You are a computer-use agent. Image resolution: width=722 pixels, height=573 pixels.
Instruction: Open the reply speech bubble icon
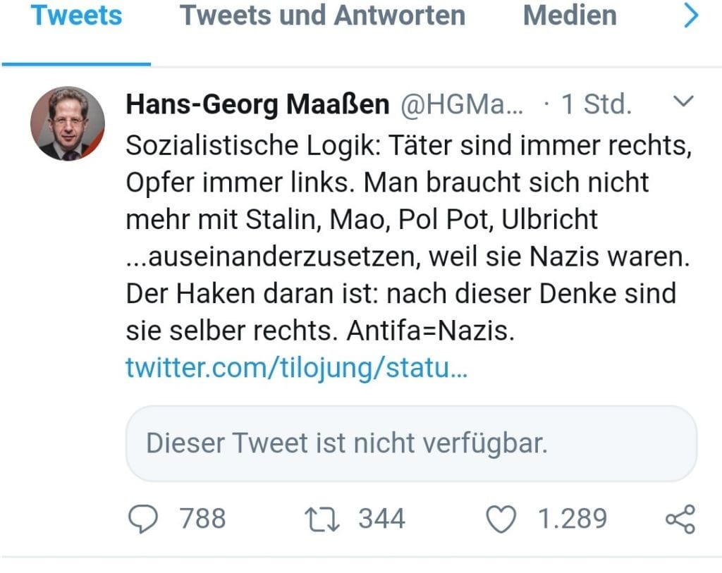(x=142, y=519)
